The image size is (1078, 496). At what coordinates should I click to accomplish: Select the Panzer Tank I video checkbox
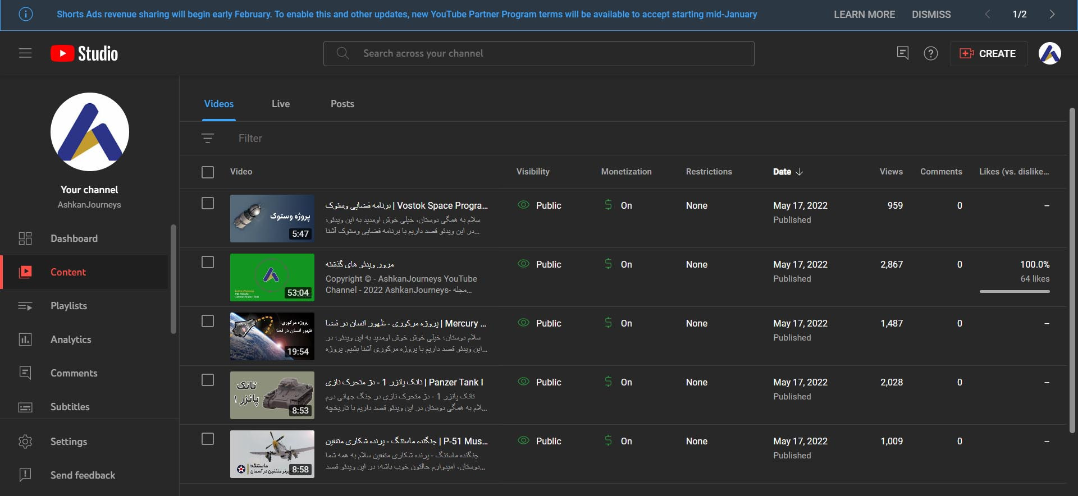[208, 380]
